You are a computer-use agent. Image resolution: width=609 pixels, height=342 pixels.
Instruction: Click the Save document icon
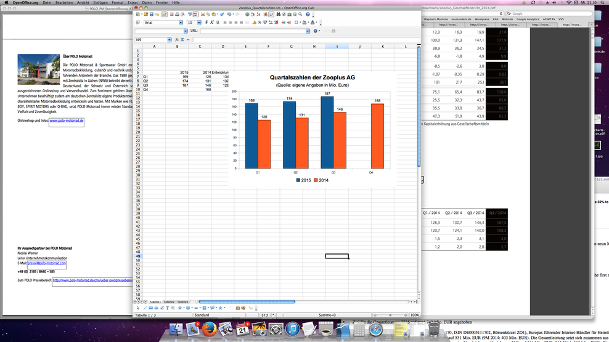coord(152,14)
